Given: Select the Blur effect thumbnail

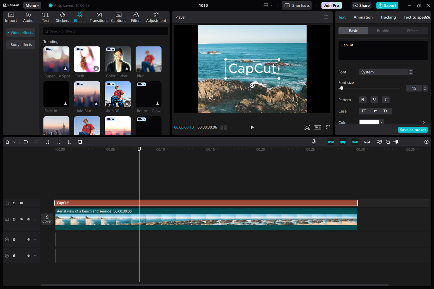Looking at the screenshot, I should click(x=149, y=59).
